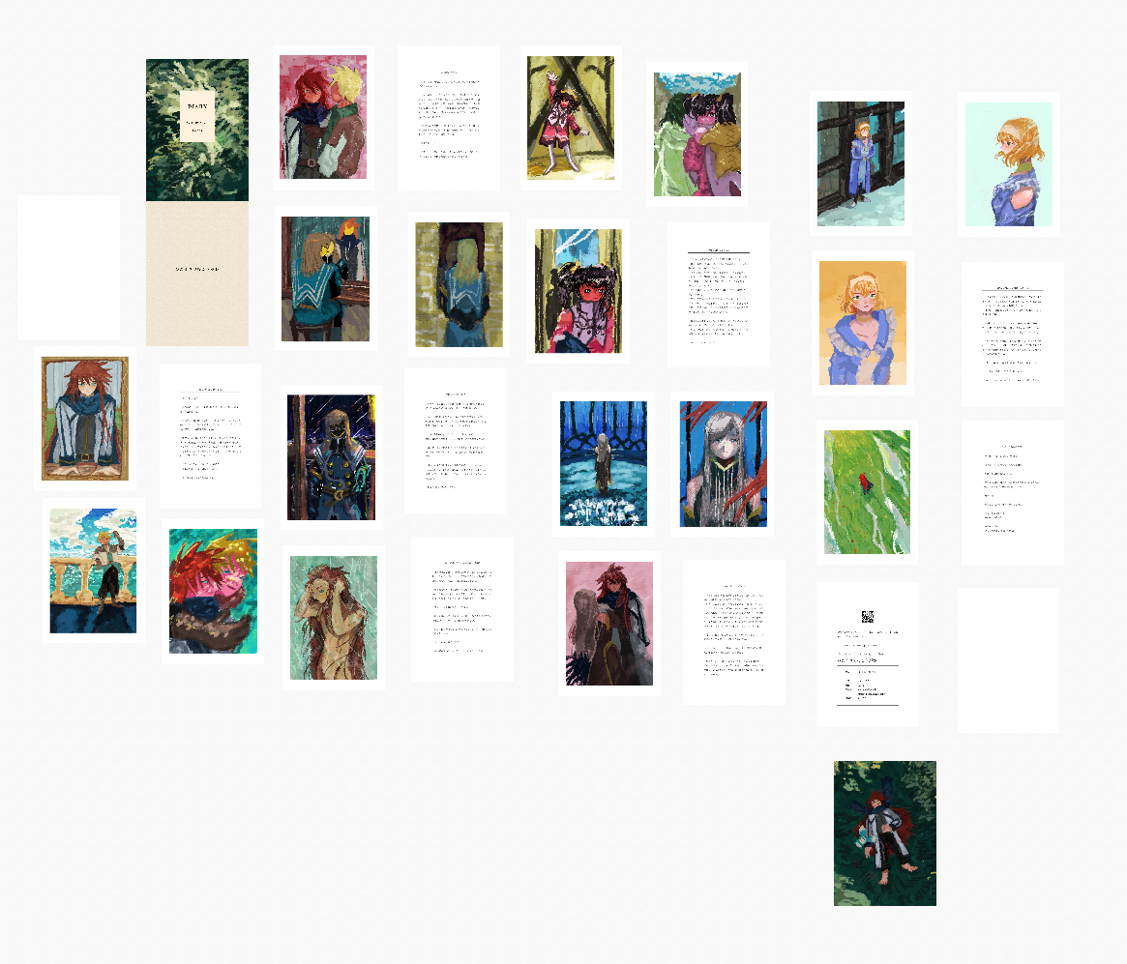The image size is (1127, 964).
Task: Click the beige back cover page
Action: point(196,274)
